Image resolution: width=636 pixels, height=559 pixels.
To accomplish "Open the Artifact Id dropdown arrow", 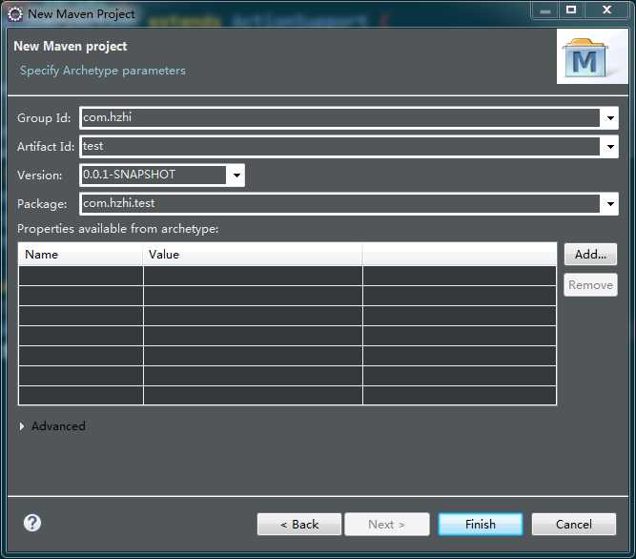I will click(609, 147).
